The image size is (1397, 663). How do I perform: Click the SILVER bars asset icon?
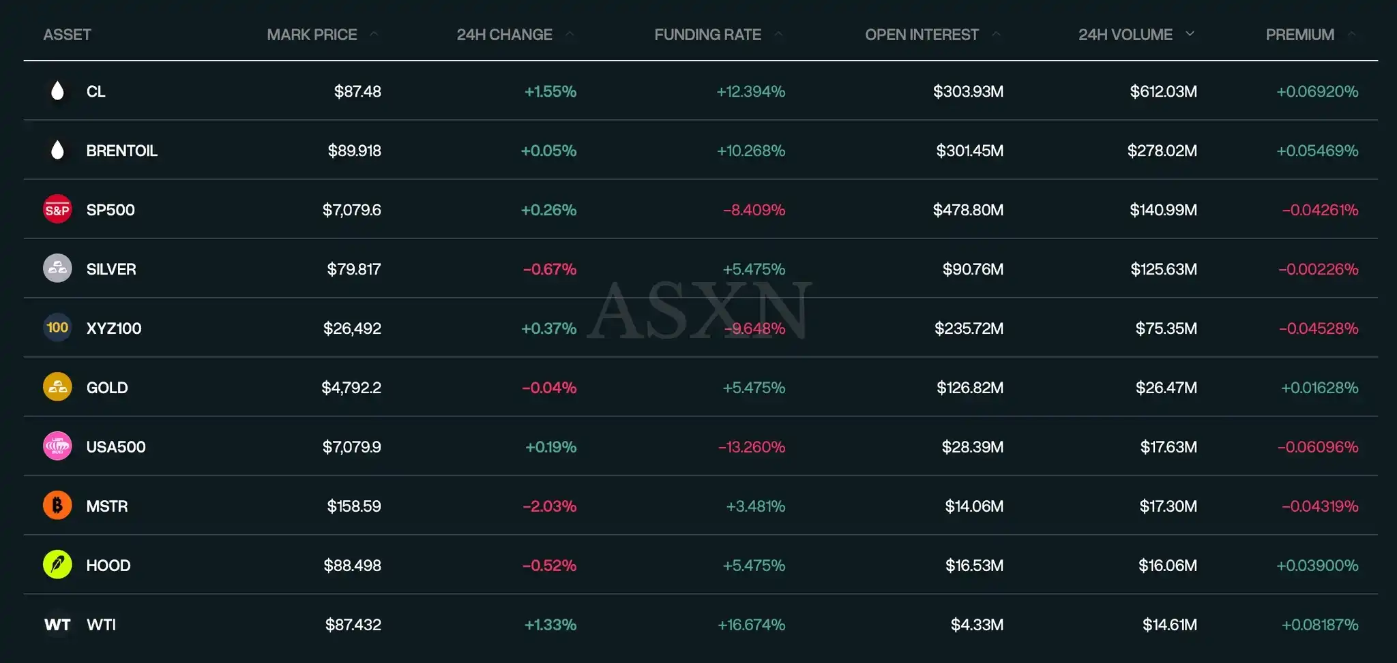click(57, 269)
